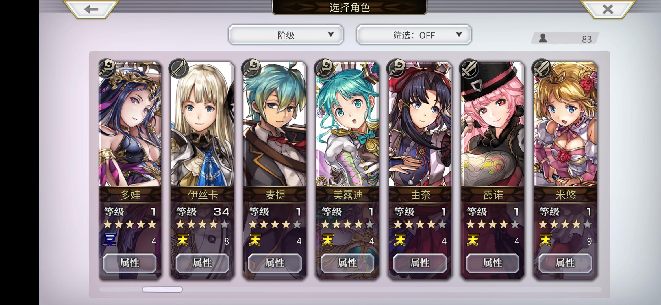Open 属性 for 米悠
Screen dimensions: 661x305
pyautogui.click(x=565, y=263)
